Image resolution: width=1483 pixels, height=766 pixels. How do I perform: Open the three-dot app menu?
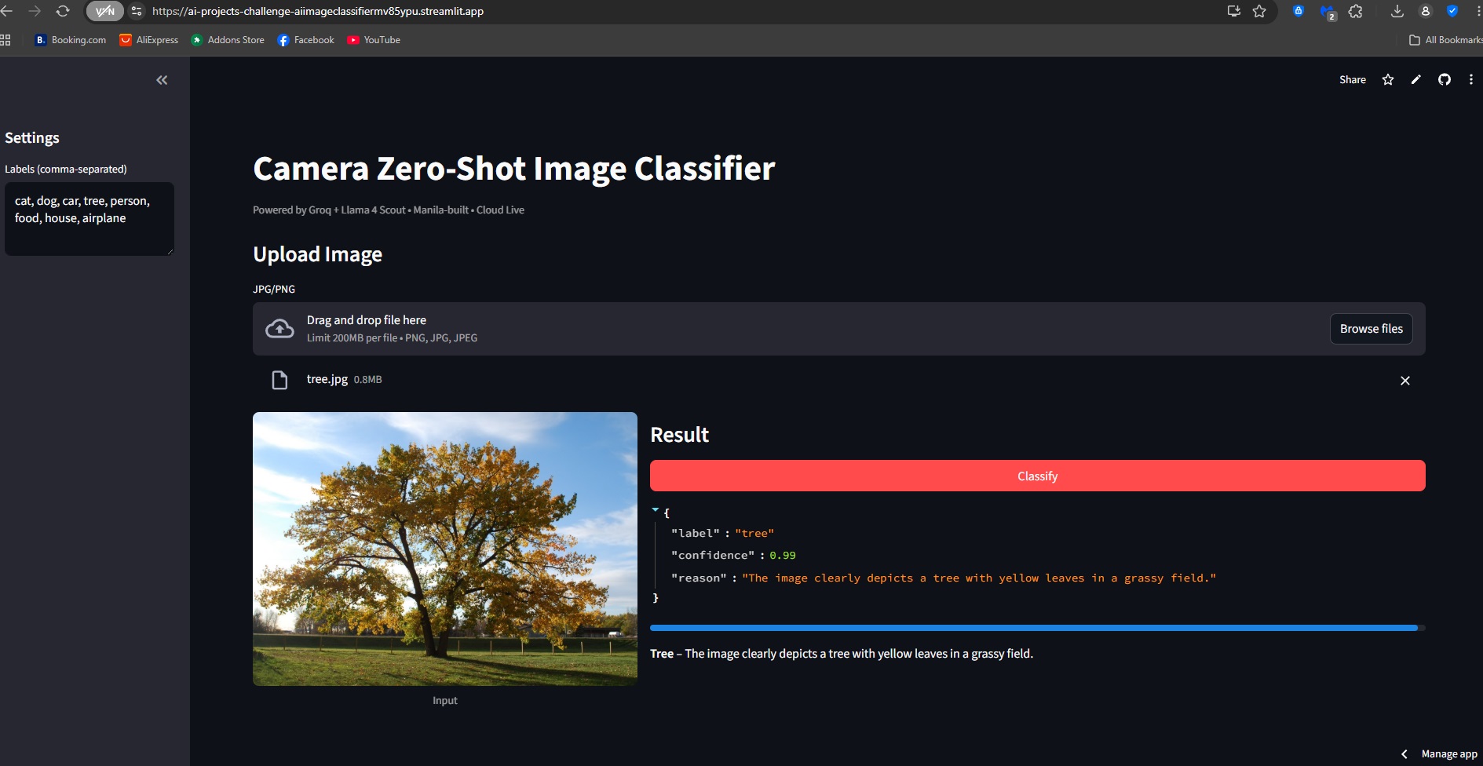(x=1470, y=79)
